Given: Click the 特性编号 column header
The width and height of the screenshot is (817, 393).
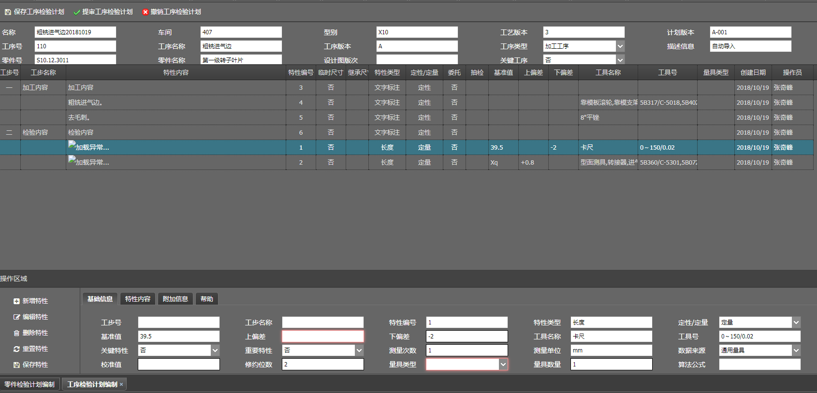Looking at the screenshot, I should point(301,72).
